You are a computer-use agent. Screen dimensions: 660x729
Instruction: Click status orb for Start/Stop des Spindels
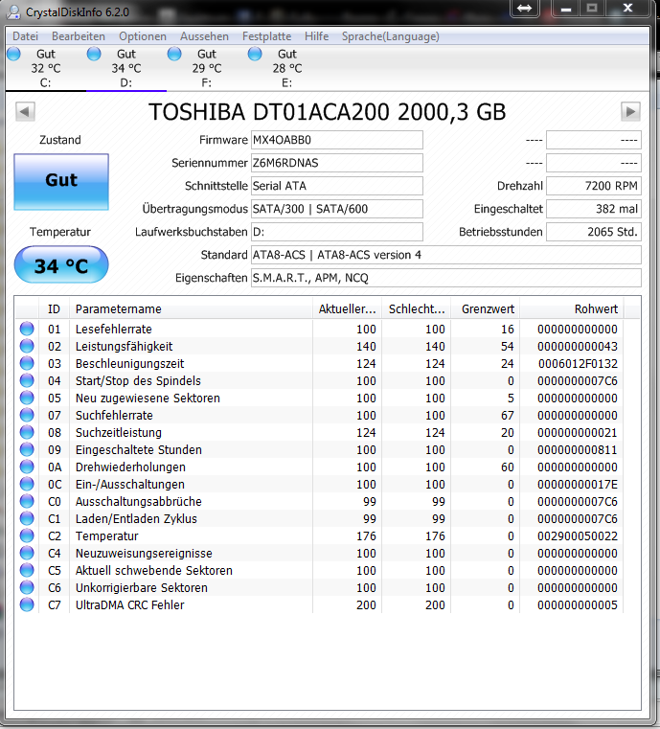pos(27,380)
